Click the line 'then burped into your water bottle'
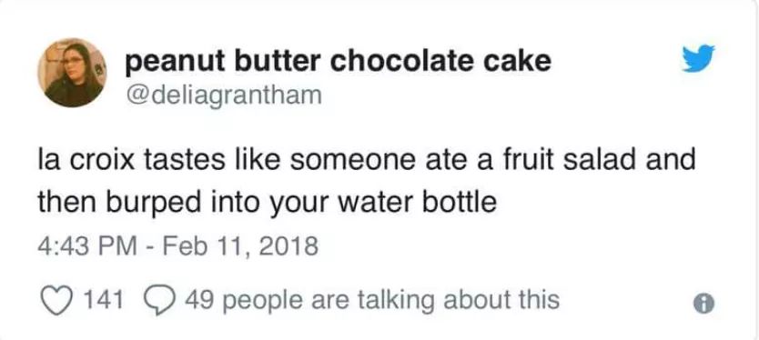 (268, 203)
